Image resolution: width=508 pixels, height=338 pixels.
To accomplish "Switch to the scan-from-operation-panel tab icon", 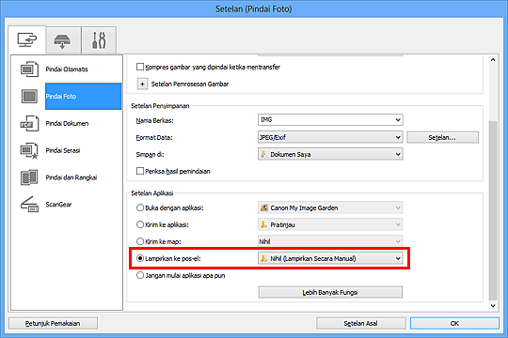I will click(x=62, y=41).
